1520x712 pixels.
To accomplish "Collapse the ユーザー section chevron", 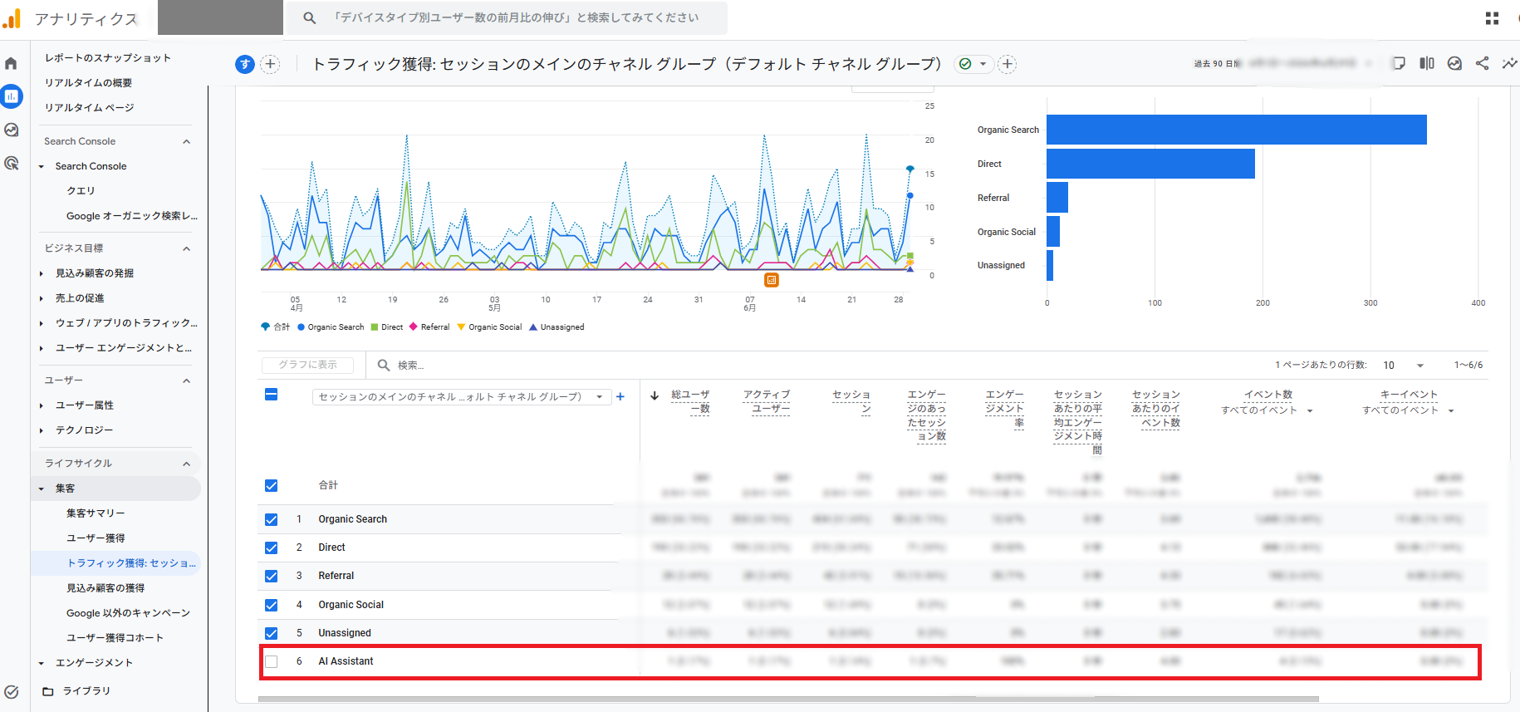I will (x=187, y=381).
